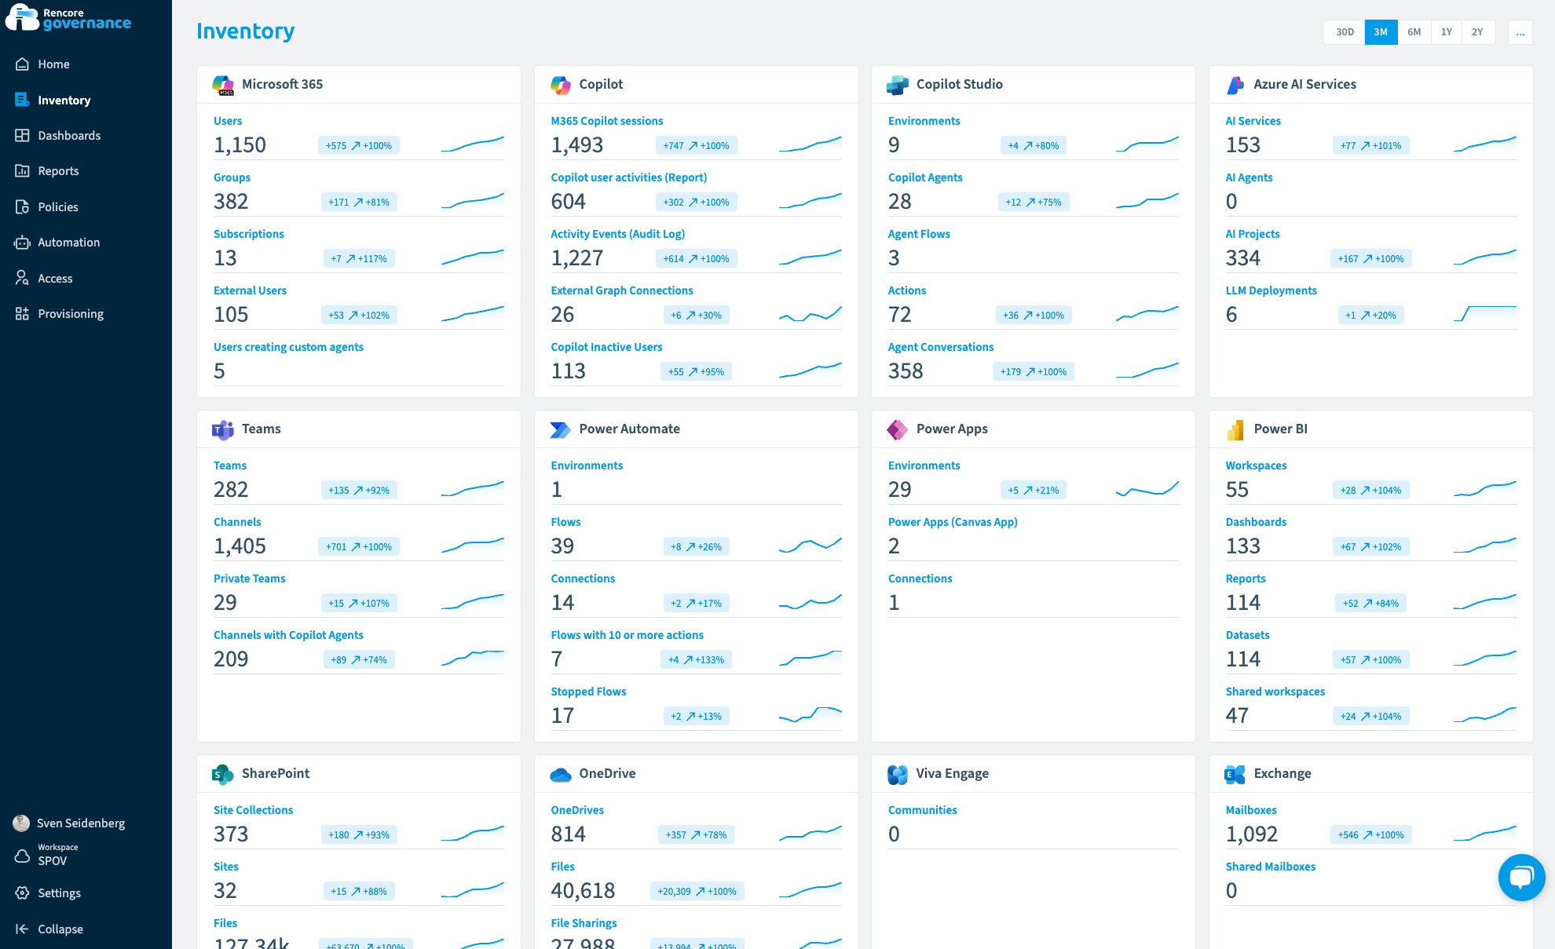Select the Access sidebar icon

(x=22, y=278)
